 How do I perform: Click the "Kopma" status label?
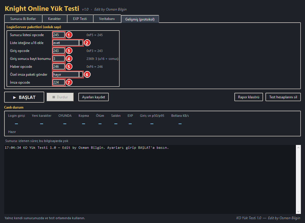pyautogui.click(x=84, y=116)
